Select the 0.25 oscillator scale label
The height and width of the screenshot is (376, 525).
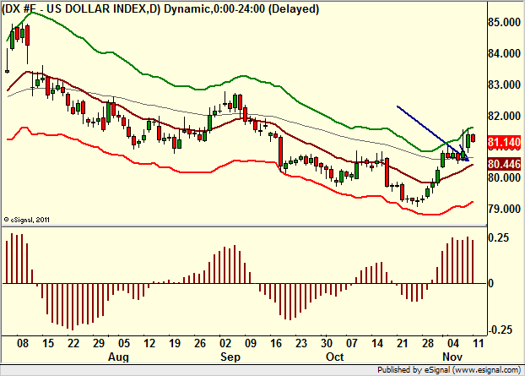coord(499,237)
